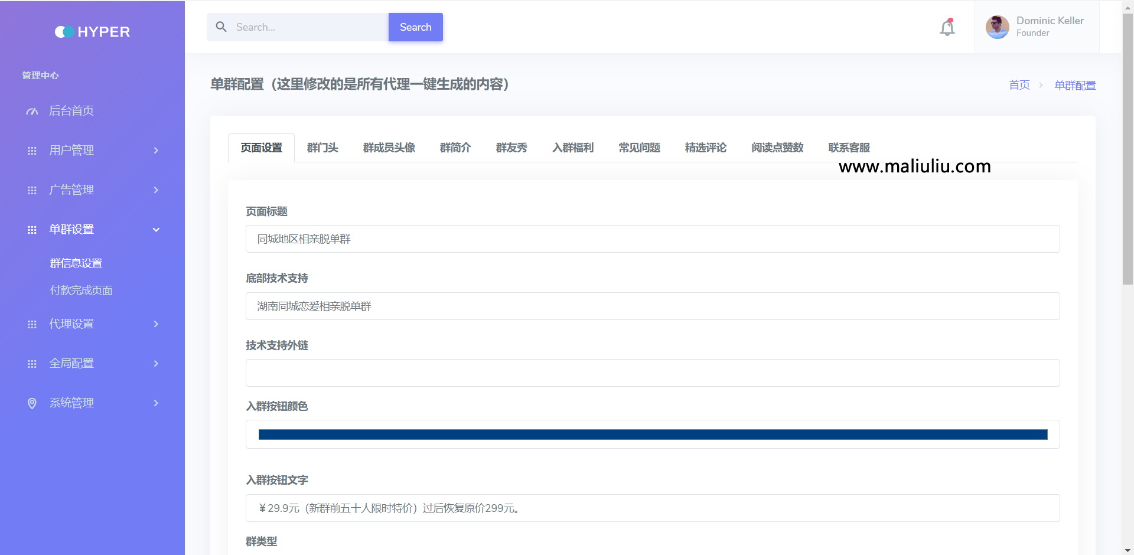
Task: Click the 广告管理 sidebar icon
Action: (32, 190)
